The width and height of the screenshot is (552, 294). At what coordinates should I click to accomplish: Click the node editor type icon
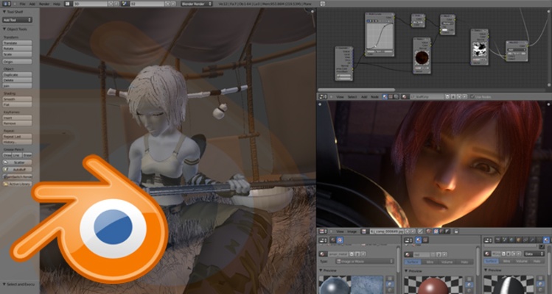(x=323, y=96)
